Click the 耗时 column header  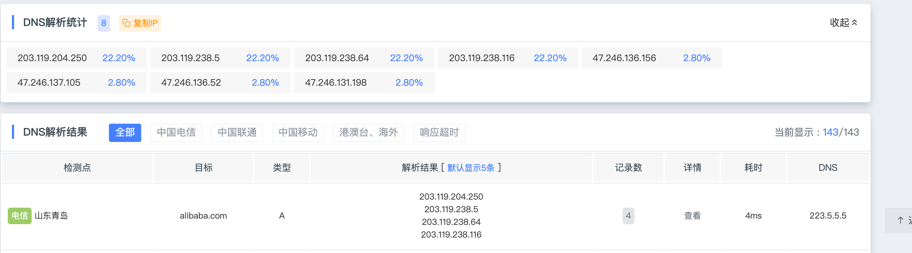pyautogui.click(x=753, y=168)
